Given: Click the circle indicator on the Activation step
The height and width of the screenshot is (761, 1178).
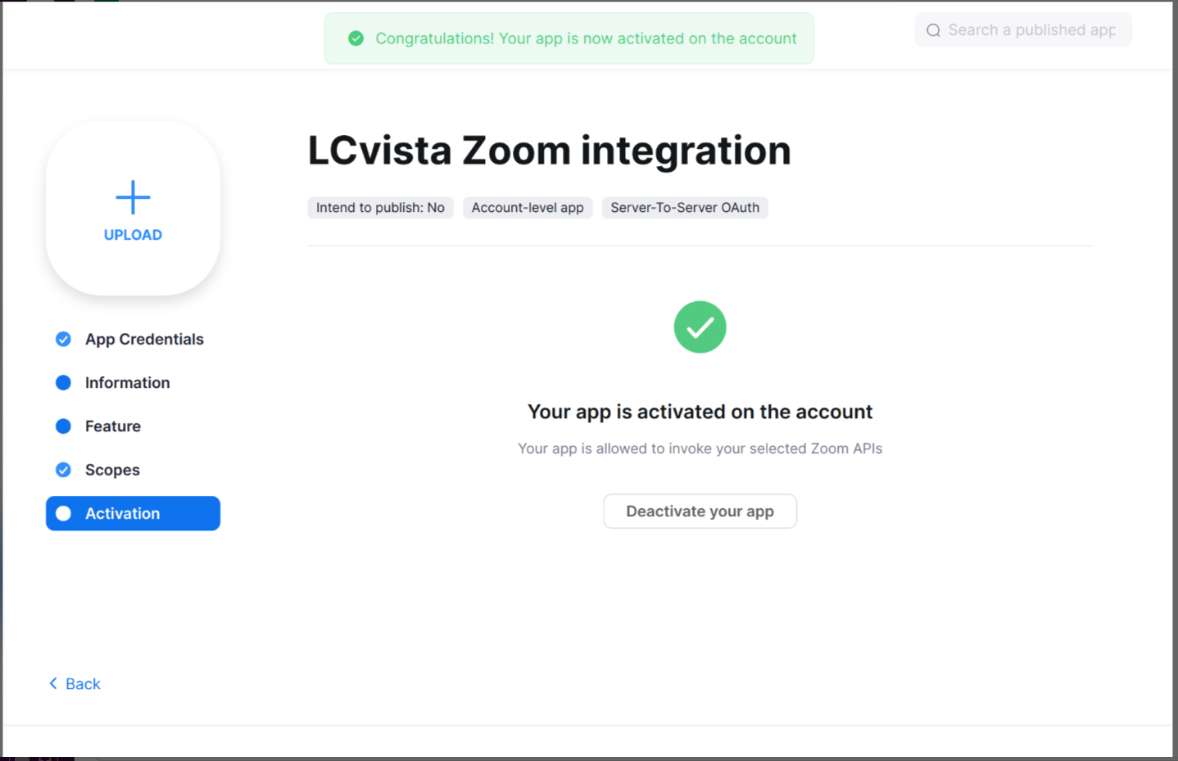Looking at the screenshot, I should pyautogui.click(x=63, y=513).
